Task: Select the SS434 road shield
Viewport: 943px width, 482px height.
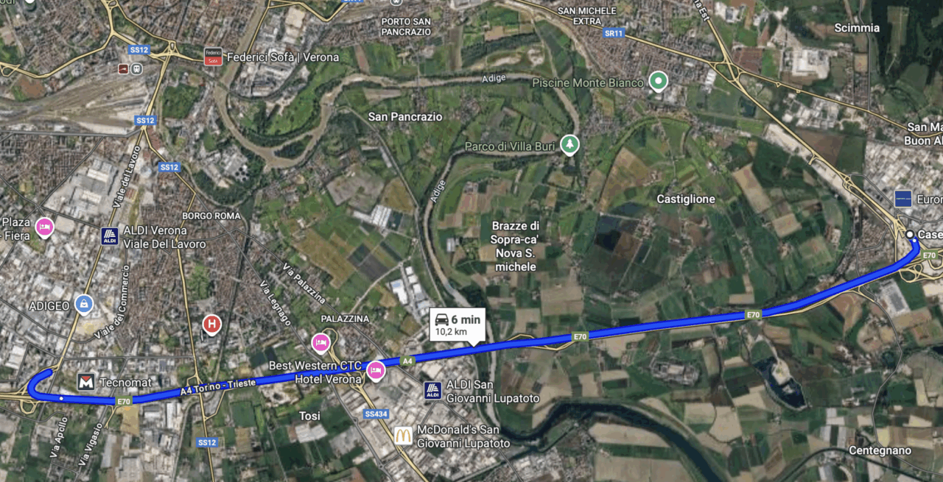Action: click(376, 414)
